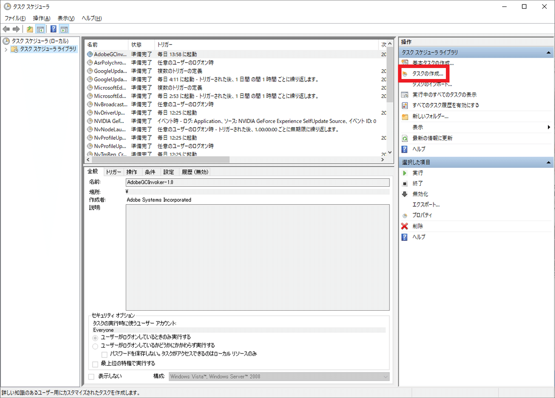Viewport: 555px width, 398px height.
Task: Check the 表示しない (hidden) checkbox
Action: [91, 376]
